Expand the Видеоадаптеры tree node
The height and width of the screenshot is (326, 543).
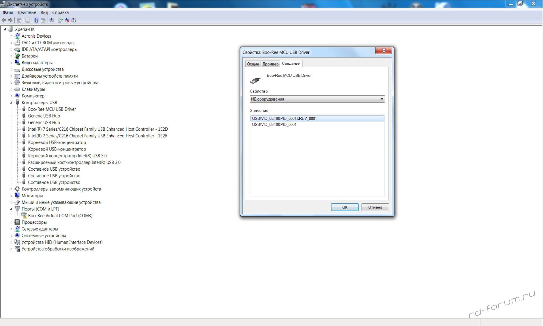pyautogui.click(x=11, y=63)
